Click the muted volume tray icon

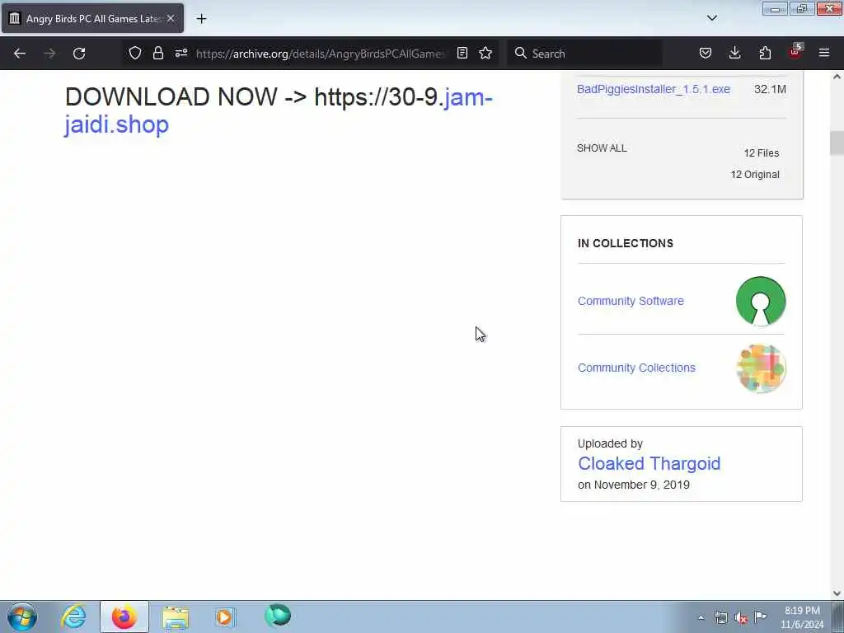pyautogui.click(x=741, y=618)
